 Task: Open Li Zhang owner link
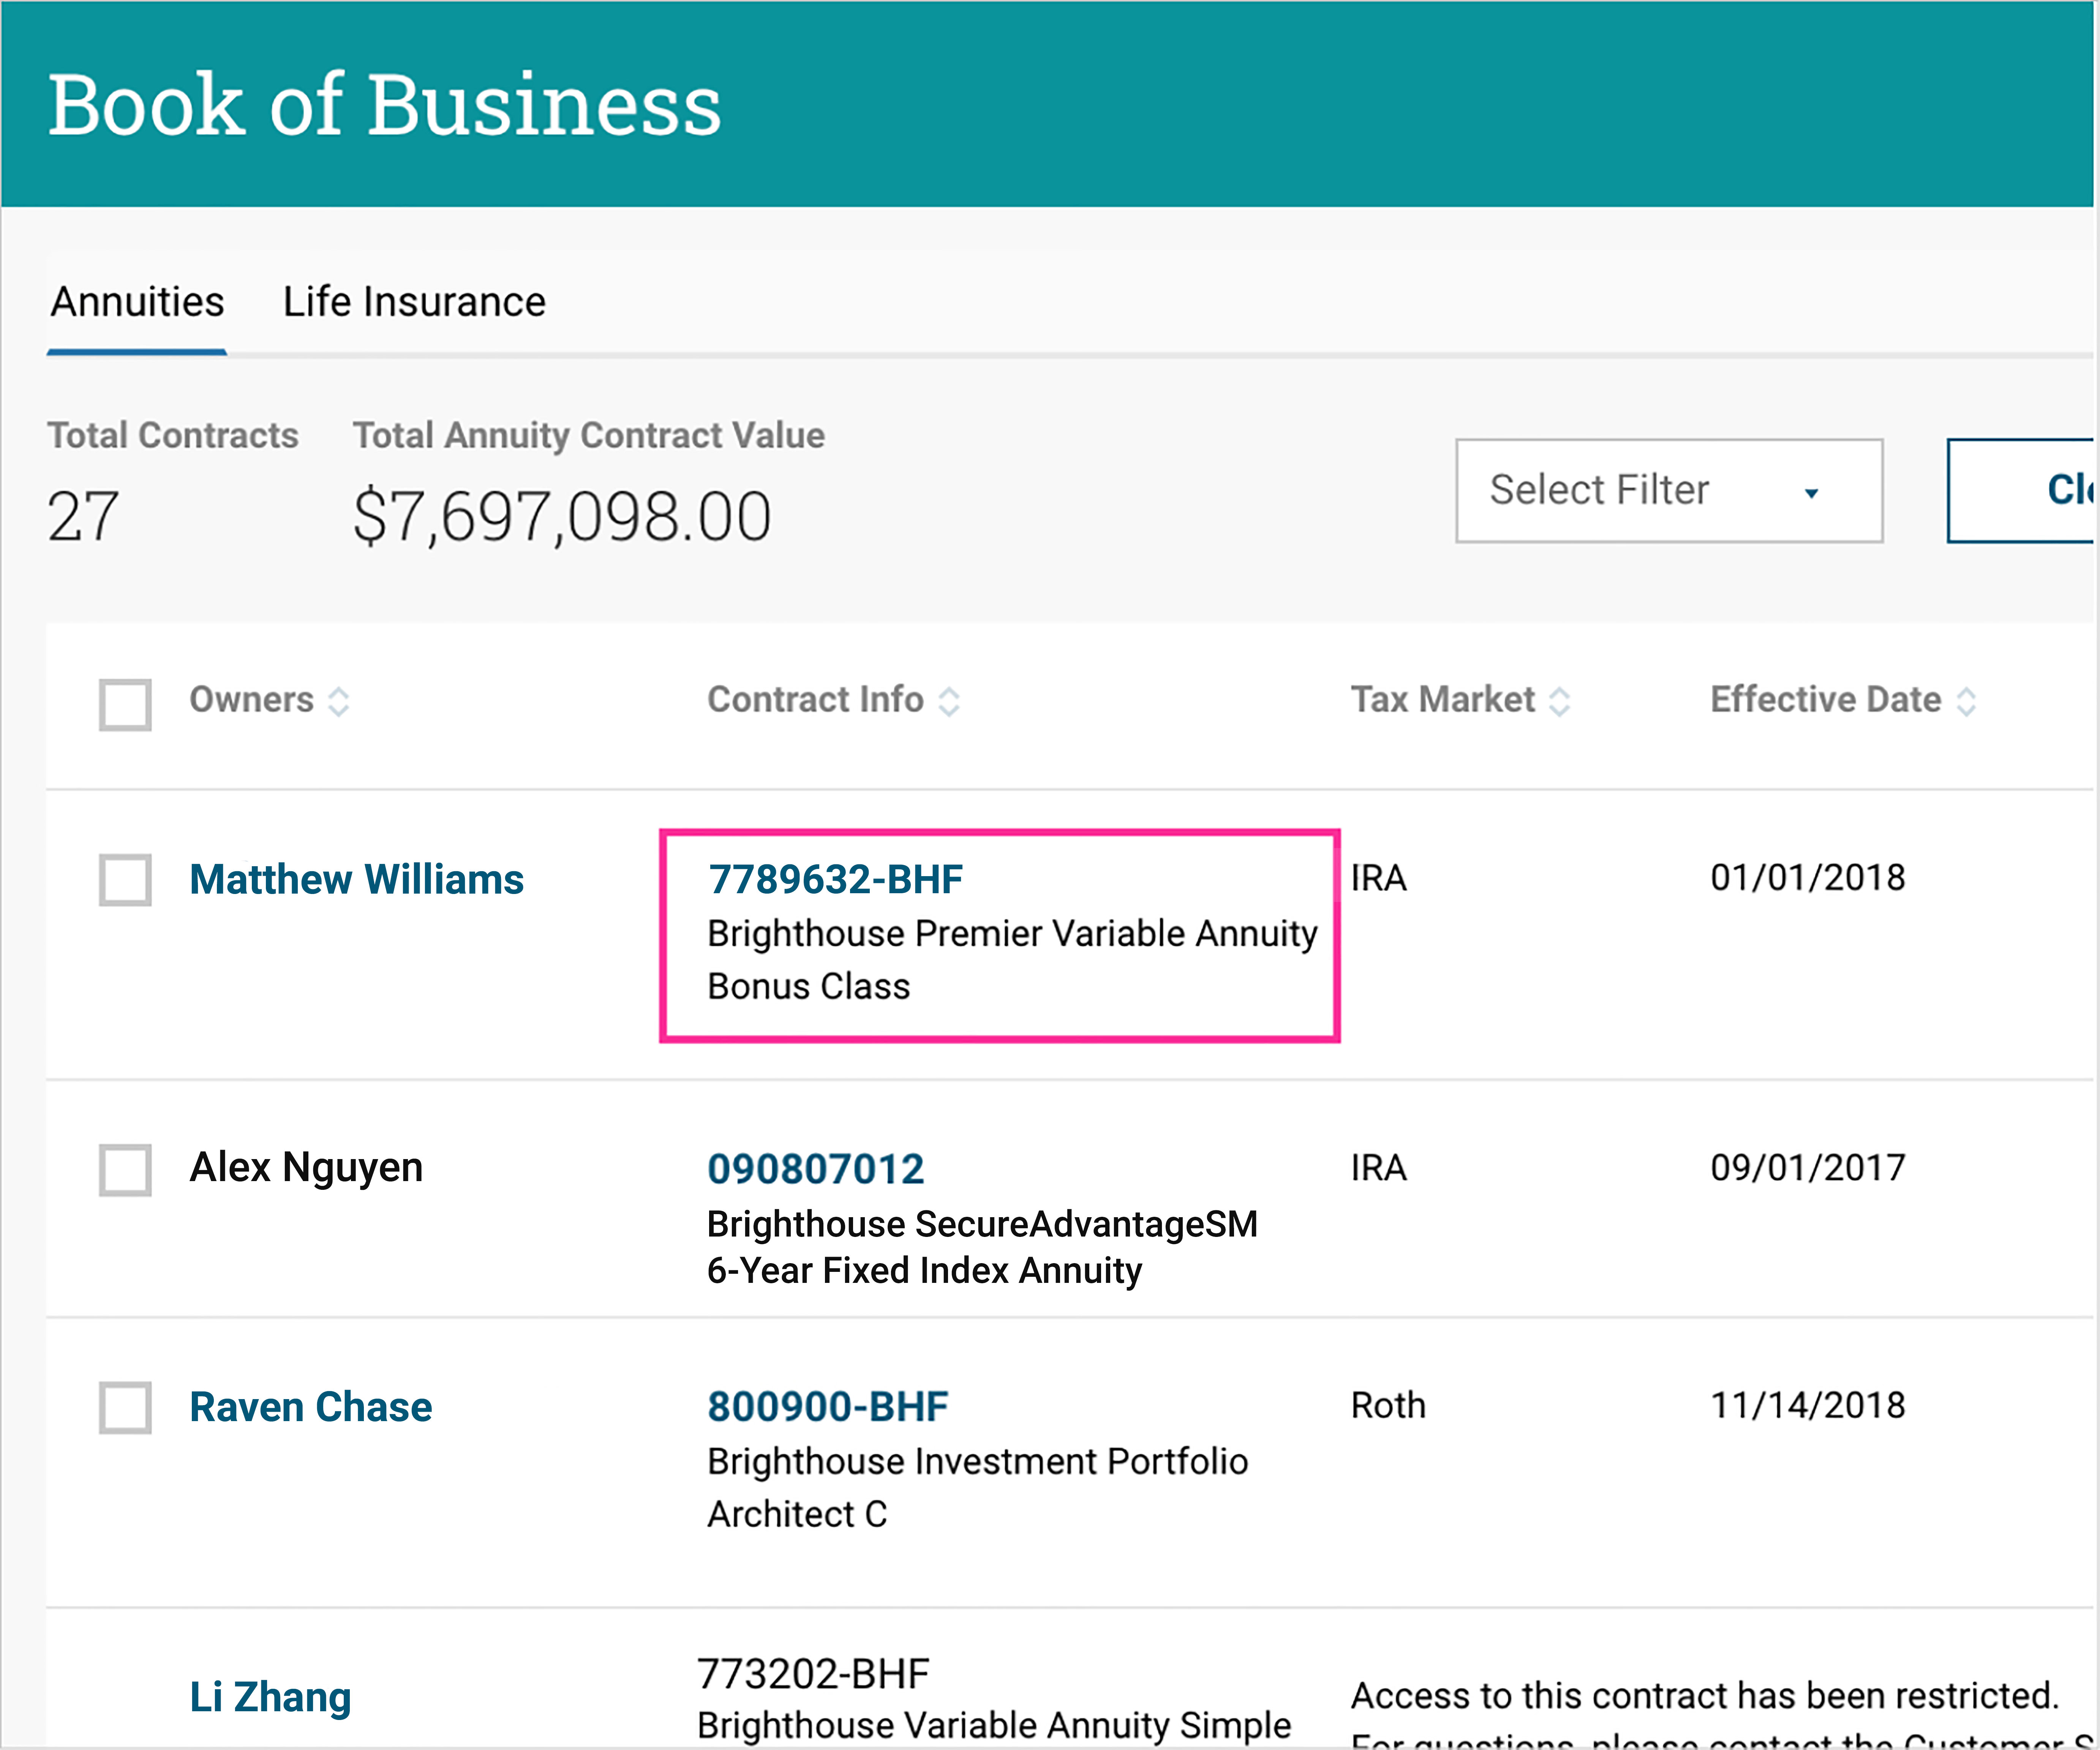coord(270,1697)
